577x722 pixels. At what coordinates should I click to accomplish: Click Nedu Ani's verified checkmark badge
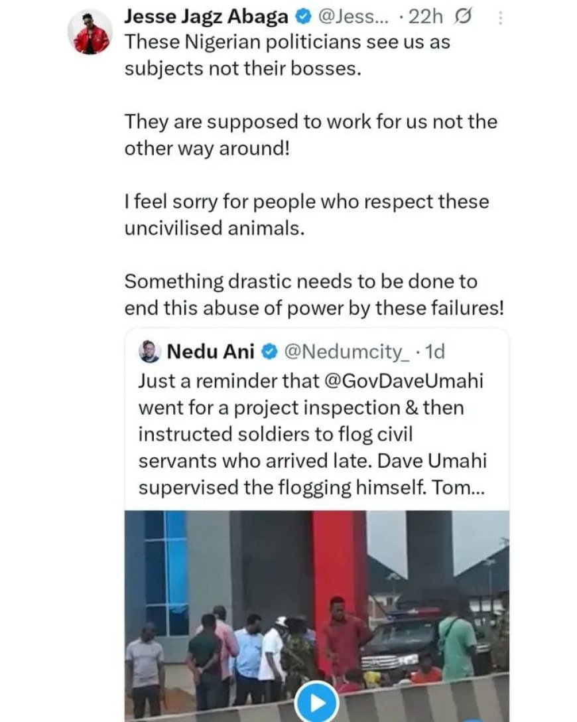[x=269, y=352]
